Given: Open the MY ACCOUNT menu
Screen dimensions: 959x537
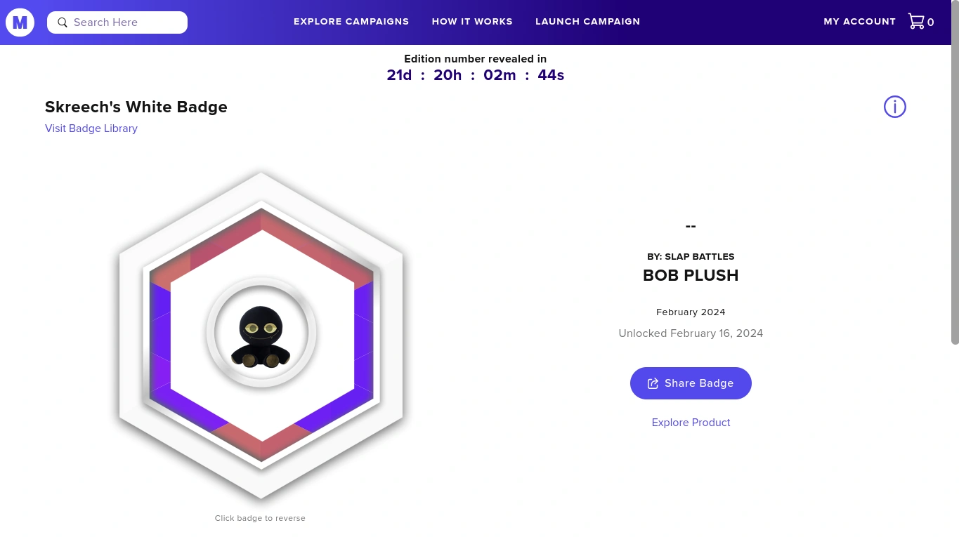Looking at the screenshot, I should point(859,22).
